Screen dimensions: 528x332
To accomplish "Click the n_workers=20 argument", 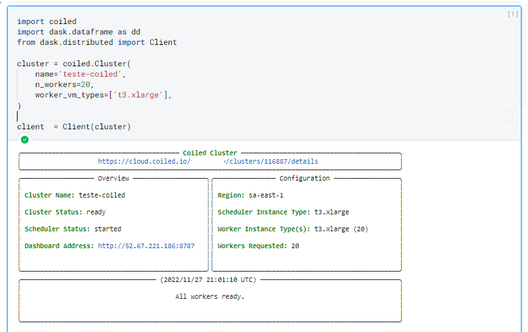I will click(64, 84).
